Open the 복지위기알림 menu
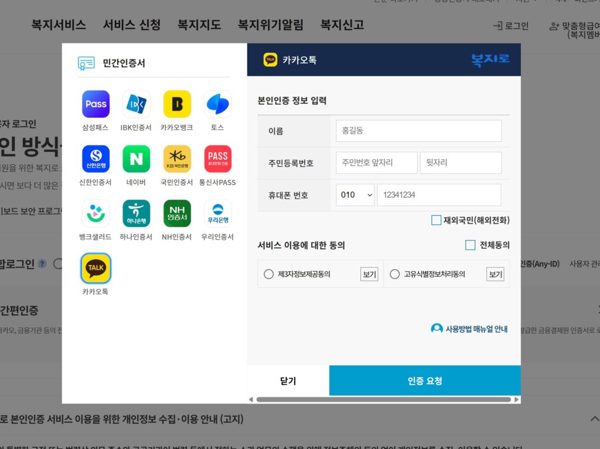 point(271,25)
